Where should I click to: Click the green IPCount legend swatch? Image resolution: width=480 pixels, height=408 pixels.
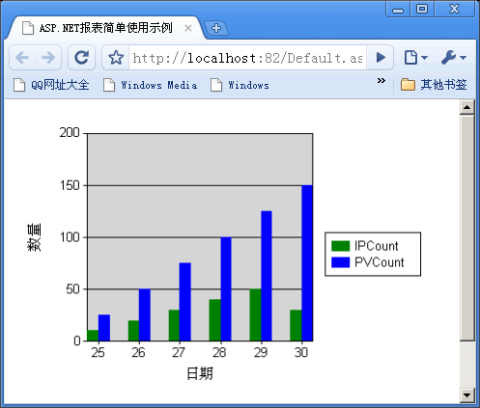[x=341, y=246]
